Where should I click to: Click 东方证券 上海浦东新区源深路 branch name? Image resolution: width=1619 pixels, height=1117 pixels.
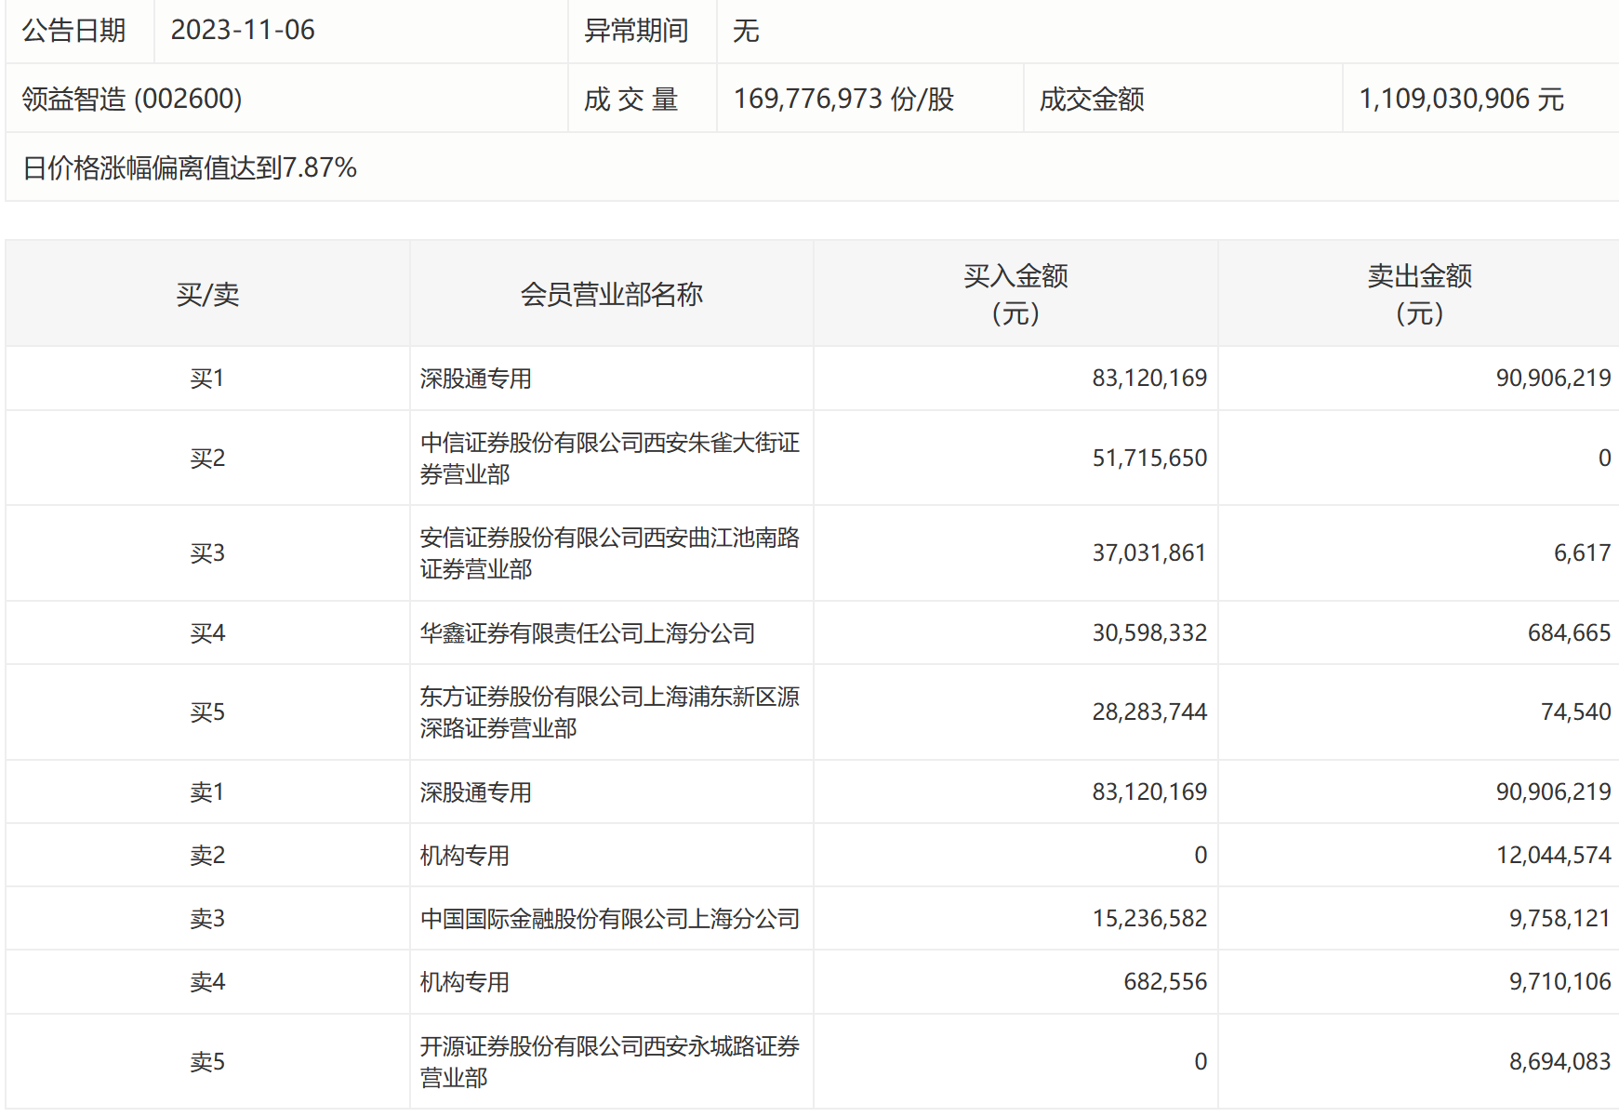click(609, 711)
